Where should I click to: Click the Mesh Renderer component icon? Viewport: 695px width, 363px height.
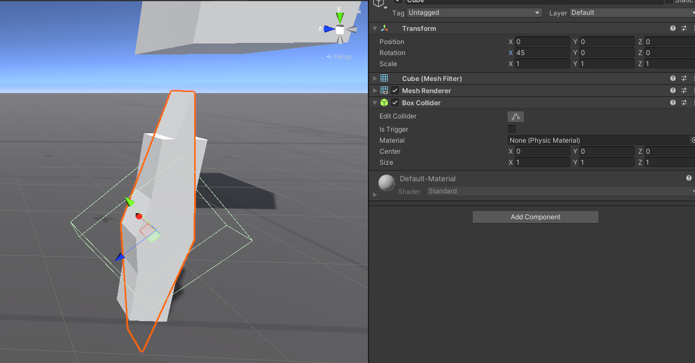tap(384, 90)
